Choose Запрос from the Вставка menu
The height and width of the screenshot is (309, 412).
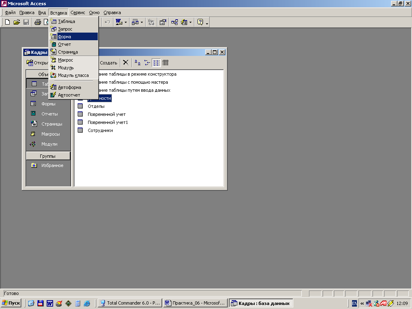[74, 29]
